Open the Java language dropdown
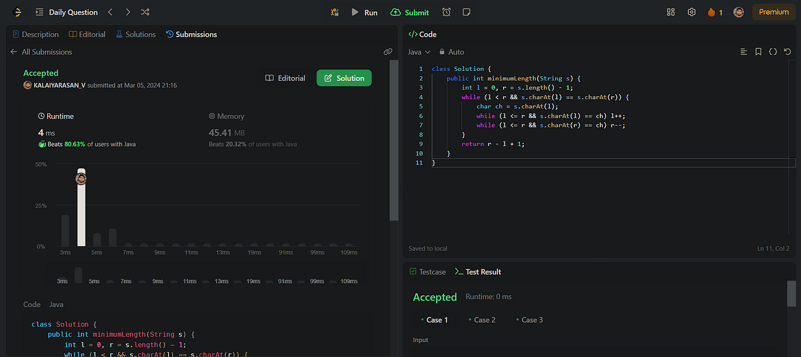The image size is (801, 357). point(419,52)
